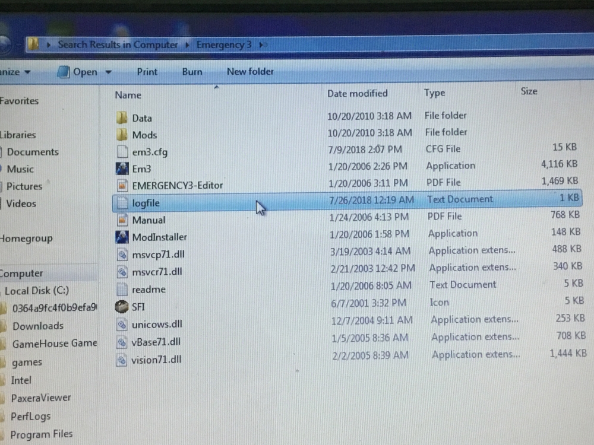Click the '768 KB' size of Manual
This screenshot has height=445, width=594.
coord(565,215)
